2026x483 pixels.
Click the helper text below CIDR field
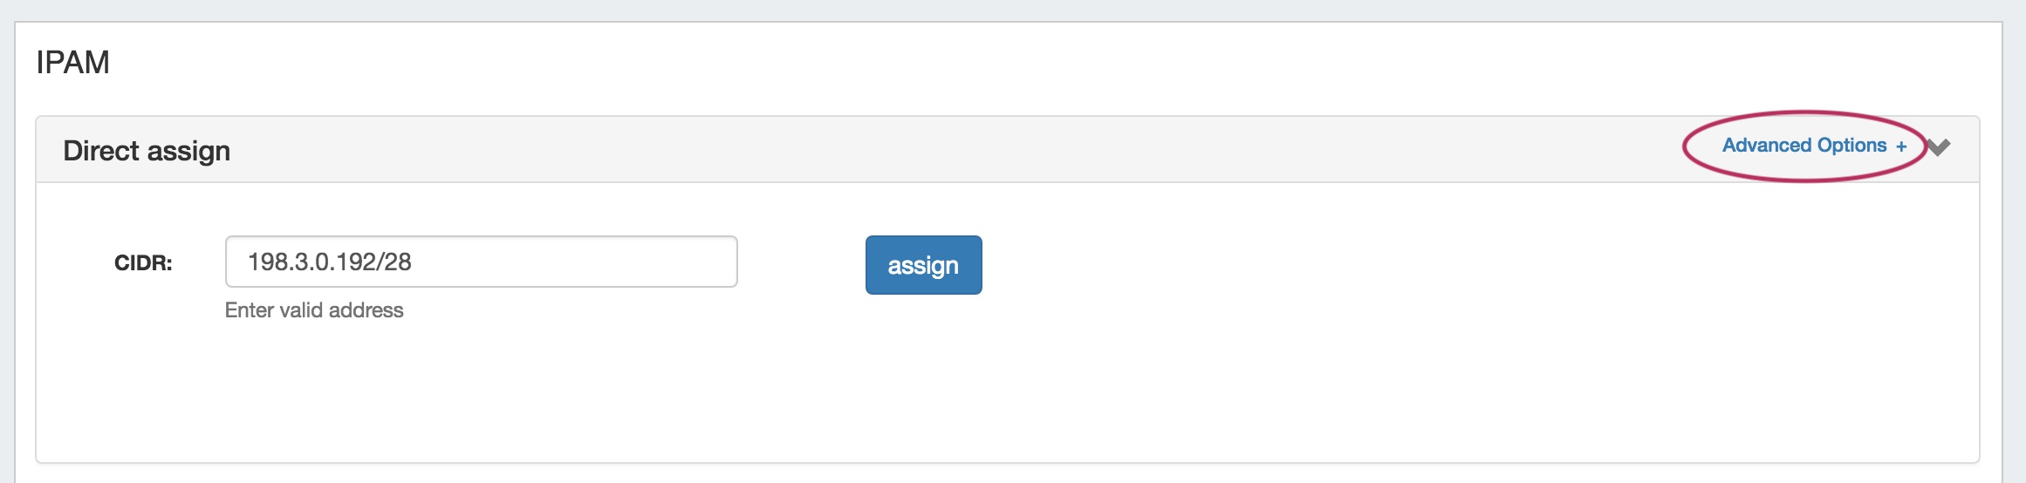pyautogui.click(x=314, y=310)
